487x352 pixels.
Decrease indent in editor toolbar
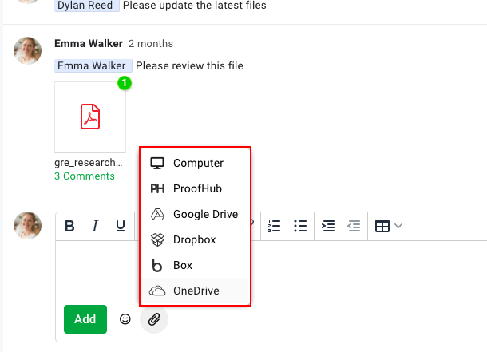click(x=354, y=226)
